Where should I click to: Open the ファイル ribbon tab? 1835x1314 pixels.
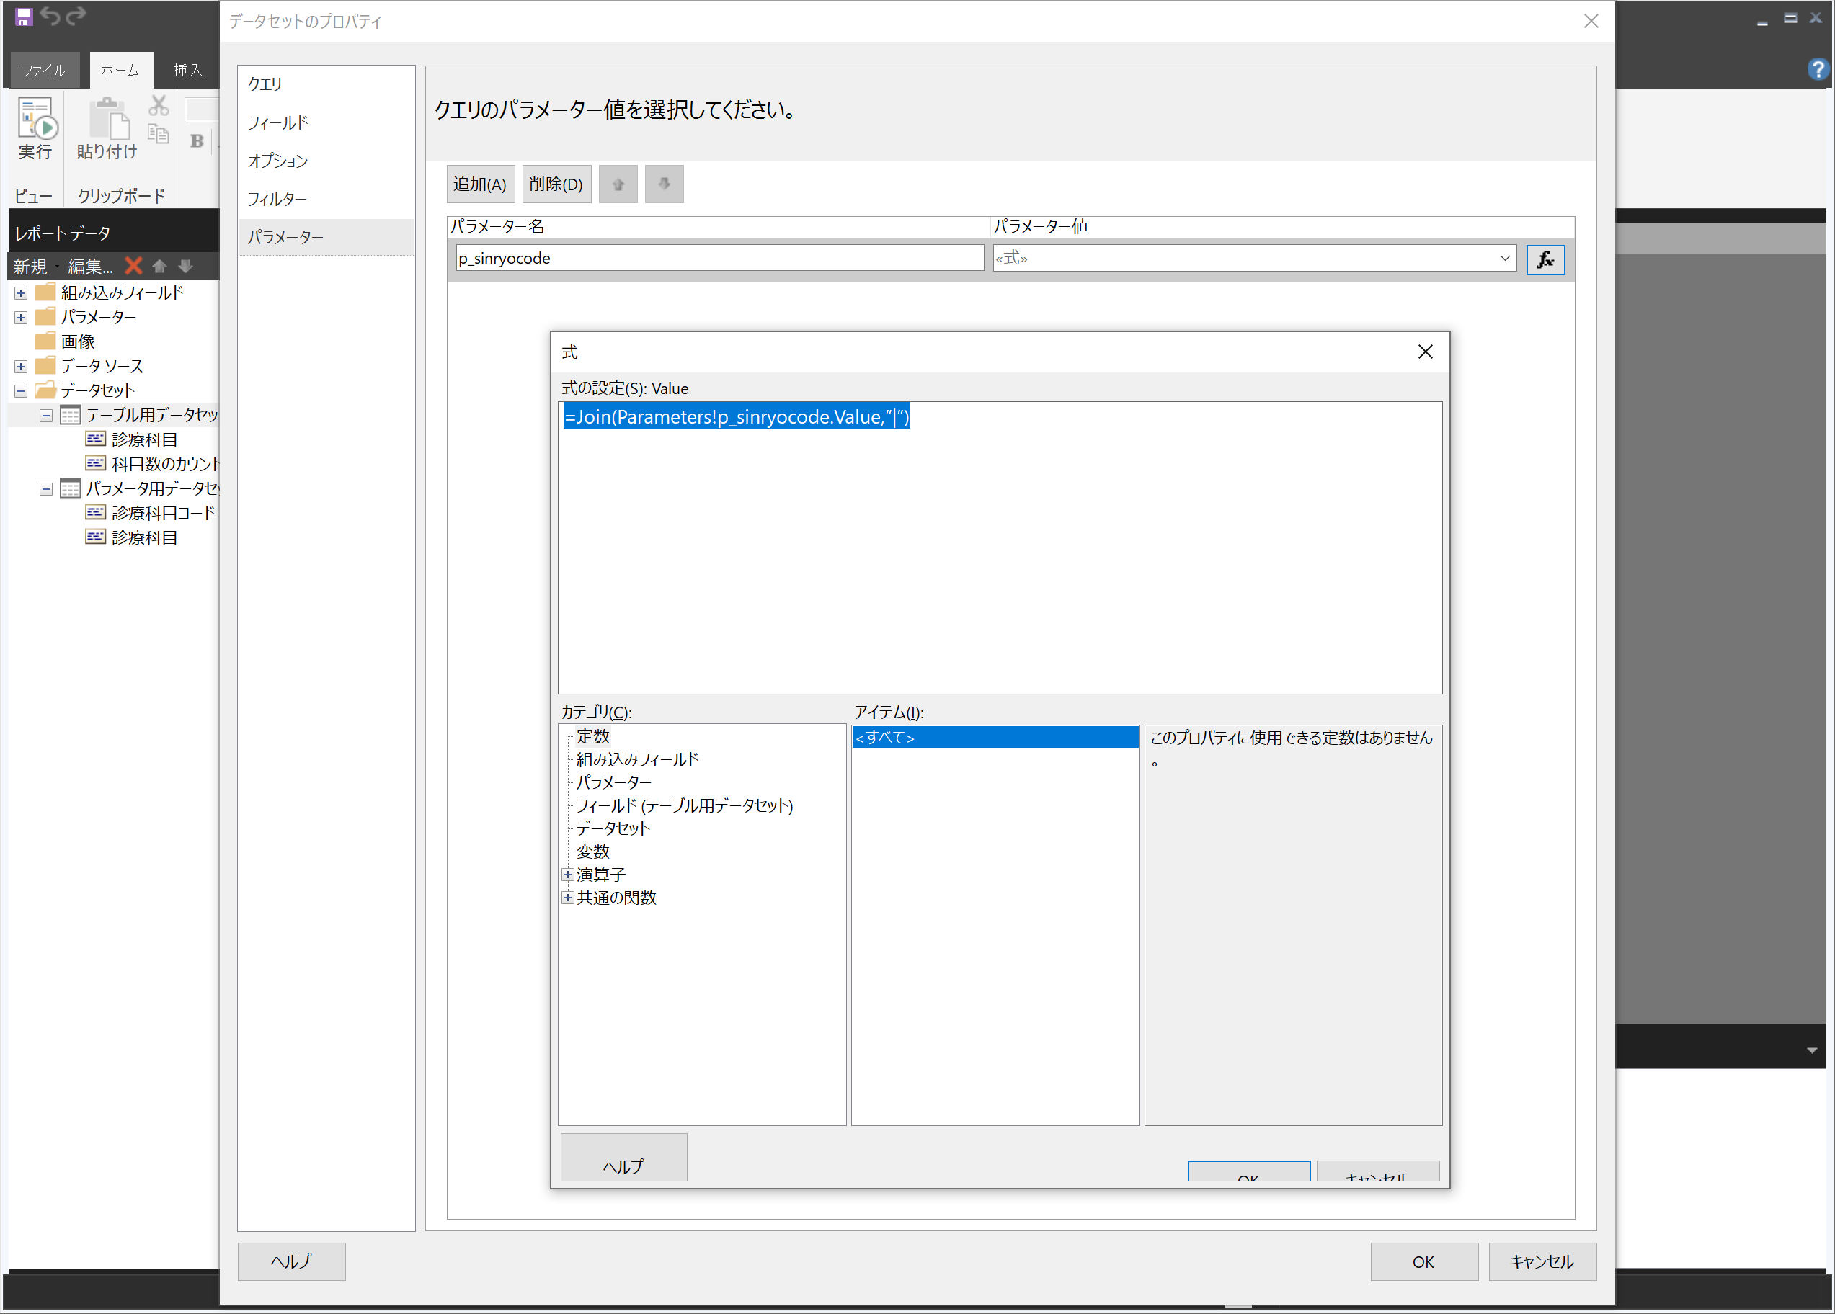[43, 71]
